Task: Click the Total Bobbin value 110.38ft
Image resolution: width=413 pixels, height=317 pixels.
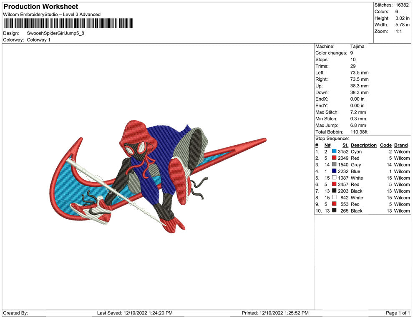Action: point(359,132)
